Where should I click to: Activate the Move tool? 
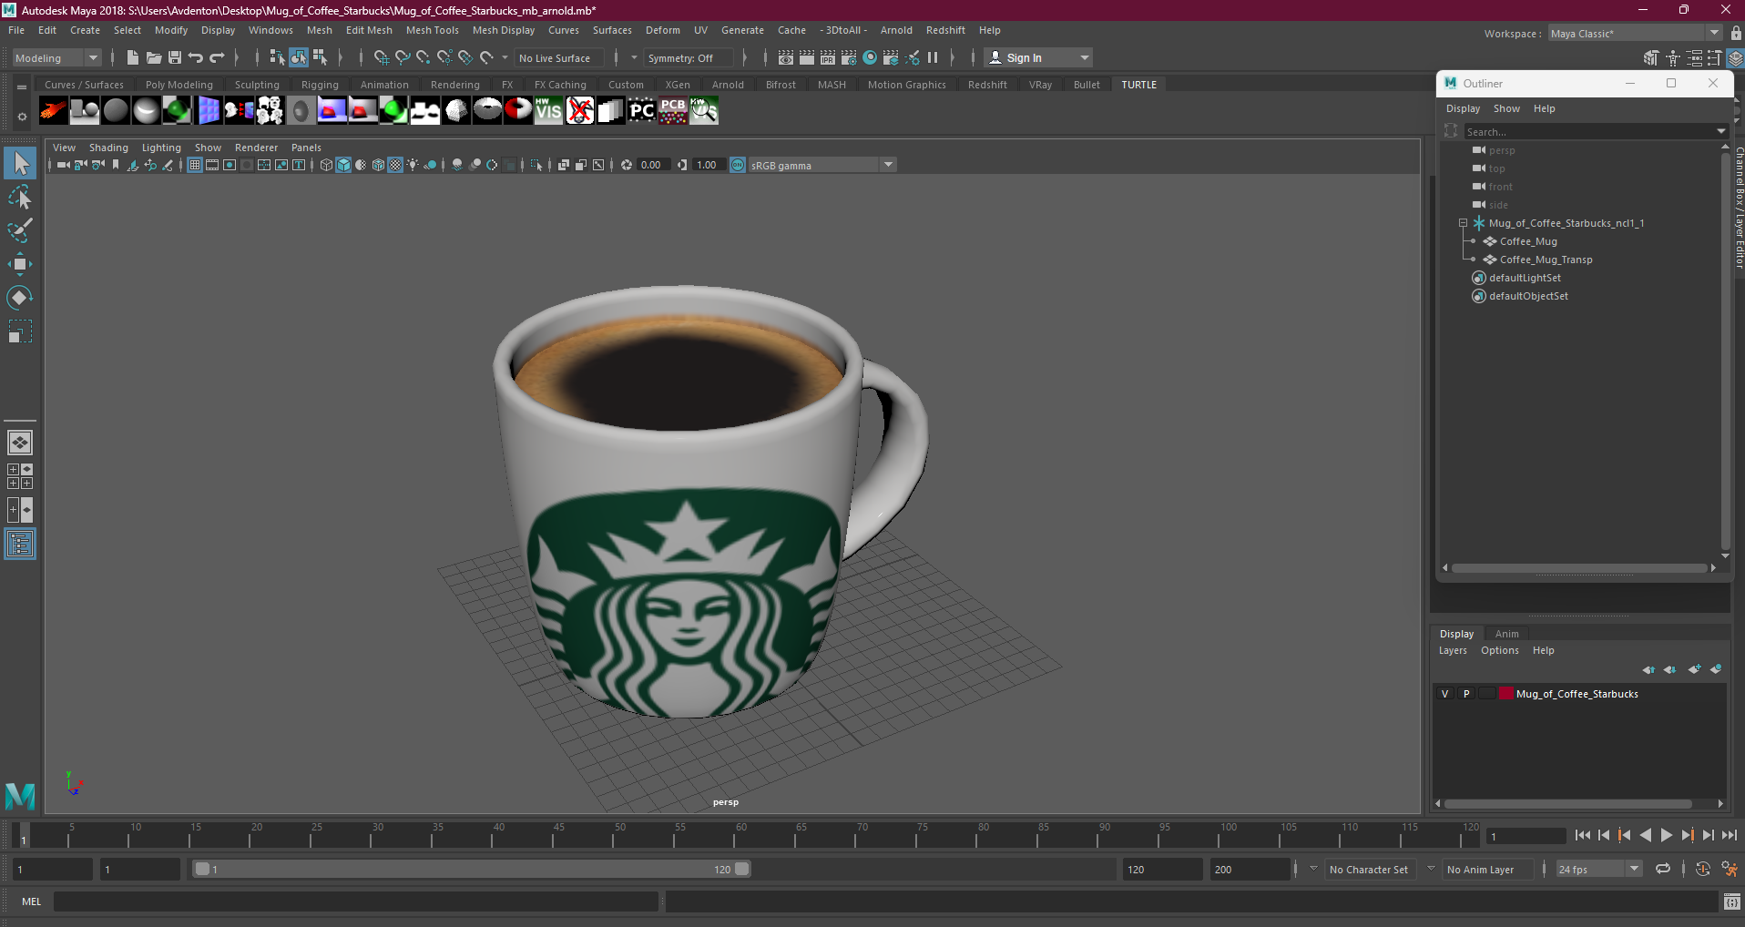(20, 264)
